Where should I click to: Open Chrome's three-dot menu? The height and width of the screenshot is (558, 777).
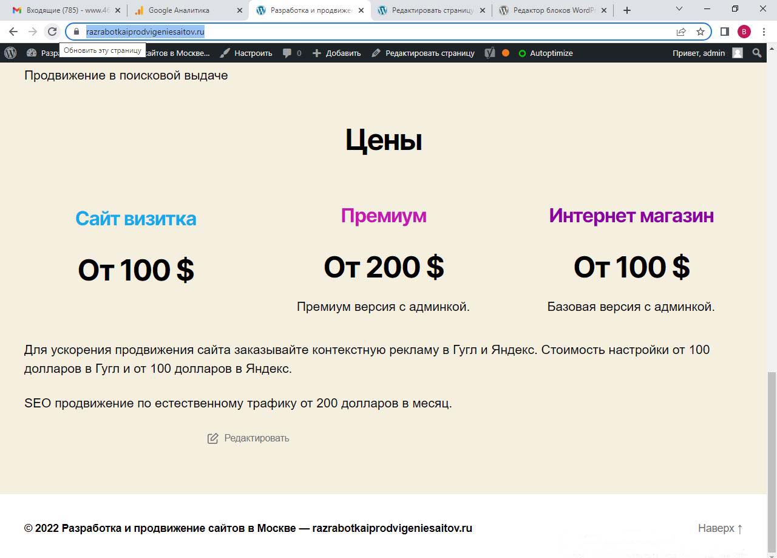point(764,32)
